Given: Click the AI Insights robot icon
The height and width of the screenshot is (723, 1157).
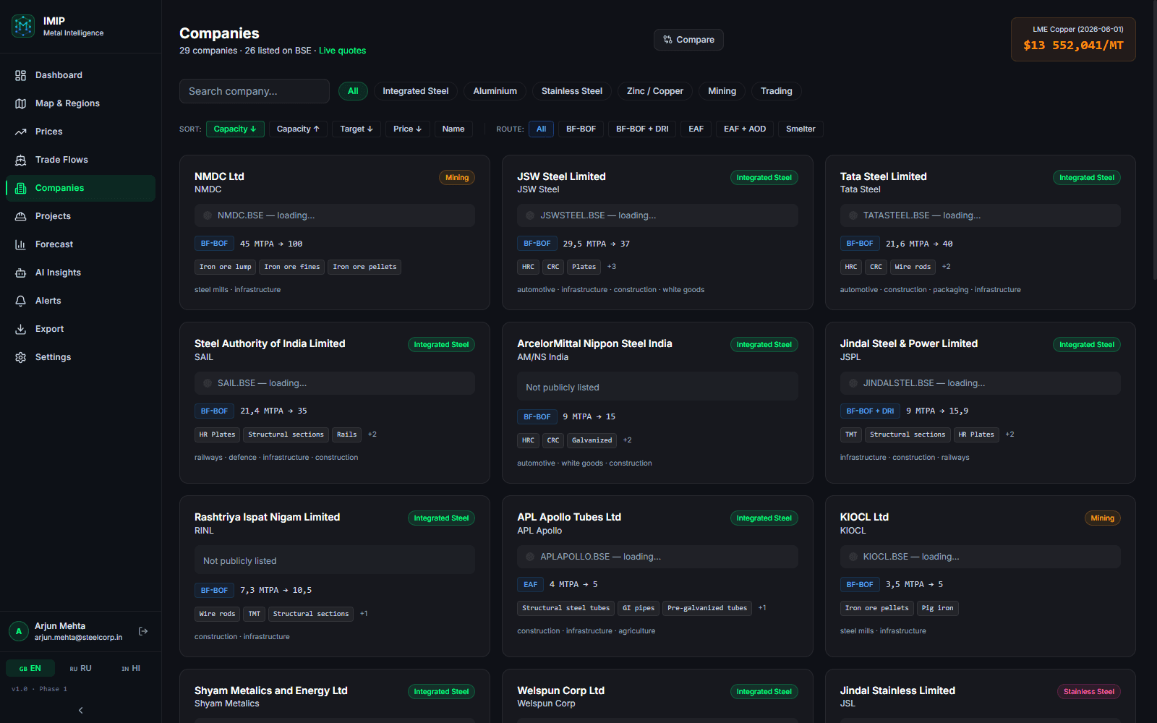Looking at the screenshot, I should (x=20, y=273).
